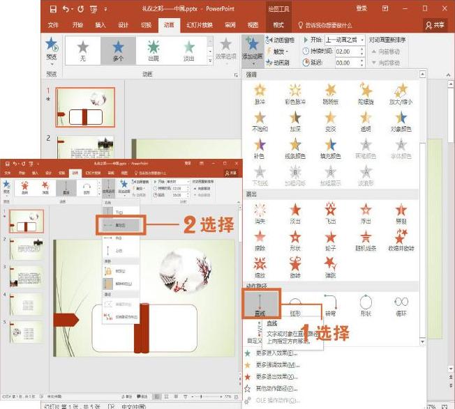The image size is (455, 409).
Task: Open the 文件 tab in back window
Action: coord(53,25)
